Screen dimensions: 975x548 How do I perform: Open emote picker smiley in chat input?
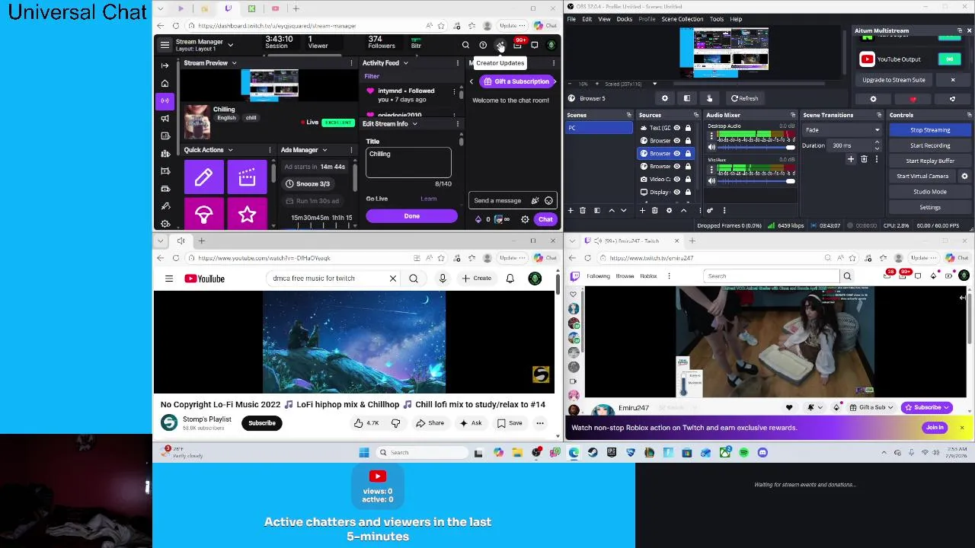click(x=548, y=201)
